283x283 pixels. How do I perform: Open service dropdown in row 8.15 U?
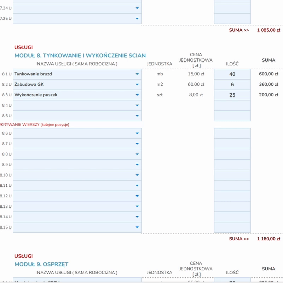click(x=137, y=227)
